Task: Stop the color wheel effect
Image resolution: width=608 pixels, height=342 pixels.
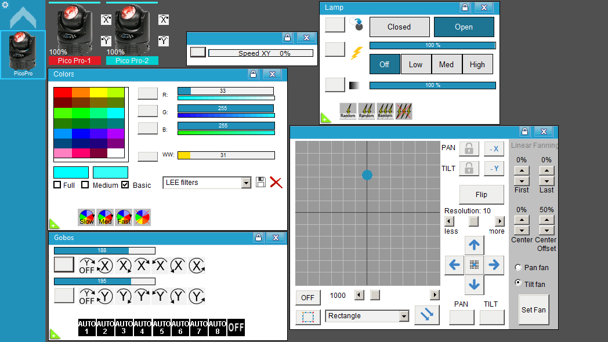Action: (142, 217)
